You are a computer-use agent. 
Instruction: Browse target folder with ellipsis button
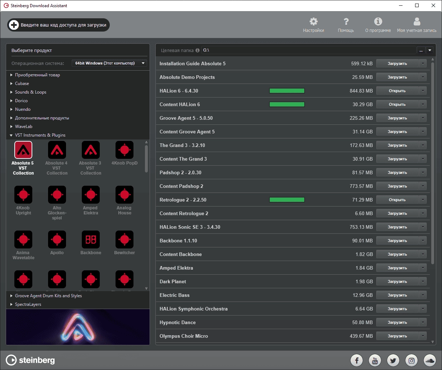[421, 51]
